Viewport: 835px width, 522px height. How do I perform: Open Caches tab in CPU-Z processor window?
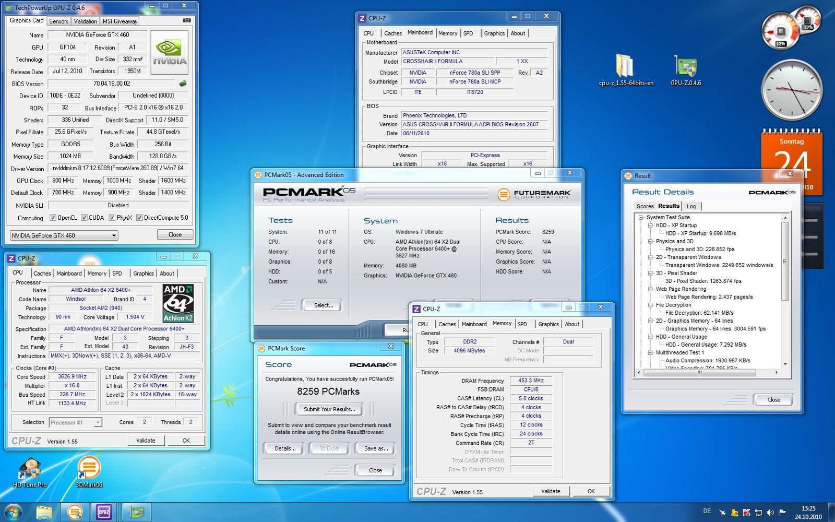coord(42,274)
